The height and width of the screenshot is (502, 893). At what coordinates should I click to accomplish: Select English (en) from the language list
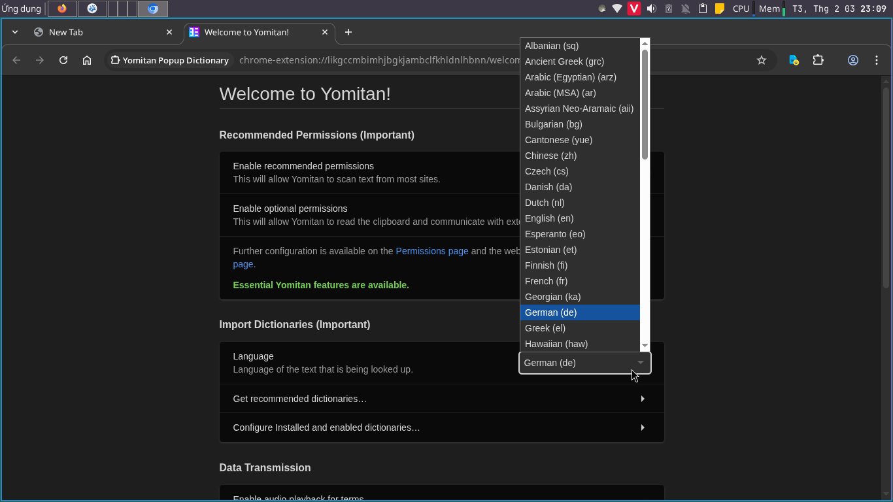[549, 218]
